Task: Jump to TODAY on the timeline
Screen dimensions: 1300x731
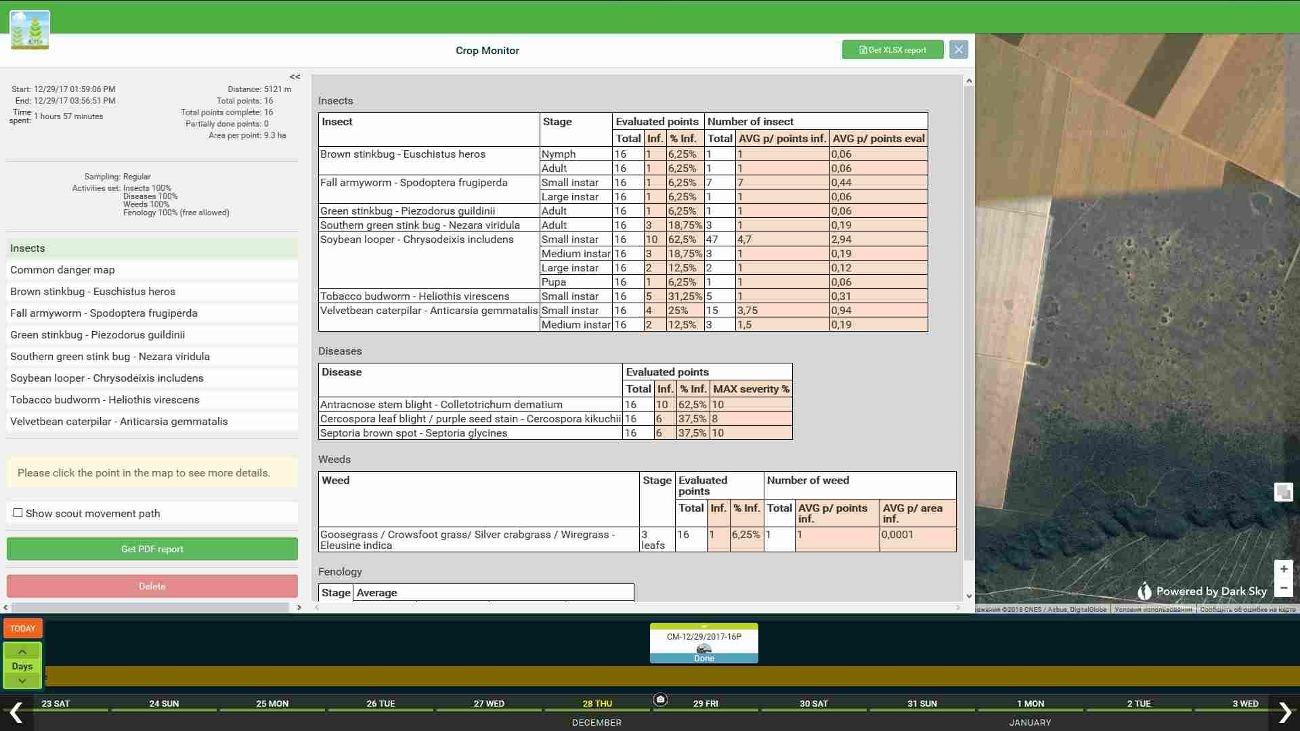Action: [x=23, y=628]
